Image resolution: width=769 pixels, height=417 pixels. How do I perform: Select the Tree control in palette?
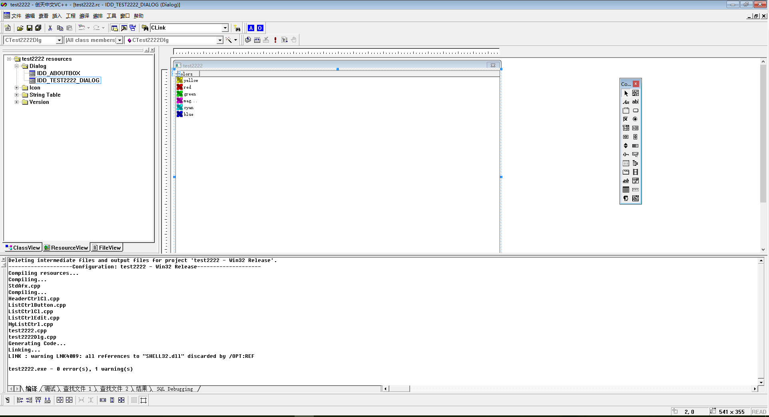[636, 163]
